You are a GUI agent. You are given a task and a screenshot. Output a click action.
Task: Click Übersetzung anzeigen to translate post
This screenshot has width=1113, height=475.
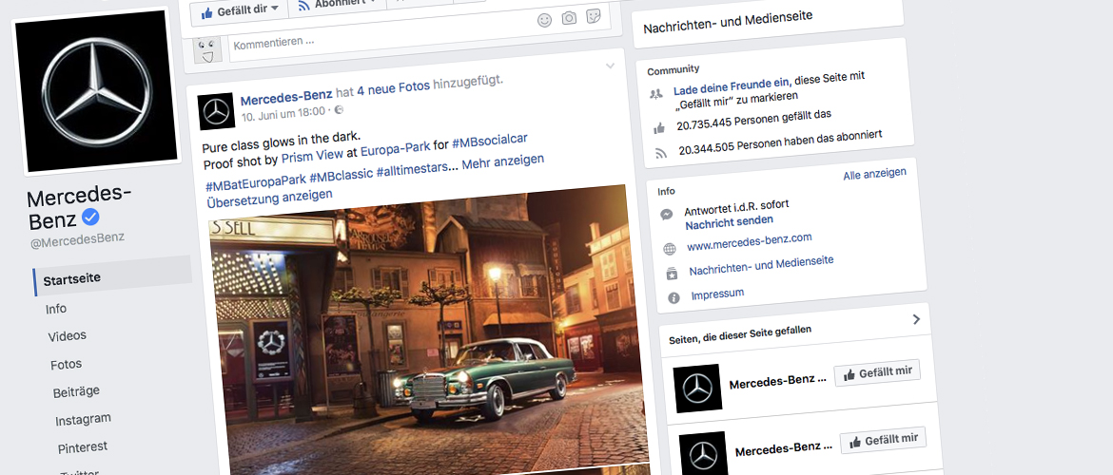click(x=269, y=198)
